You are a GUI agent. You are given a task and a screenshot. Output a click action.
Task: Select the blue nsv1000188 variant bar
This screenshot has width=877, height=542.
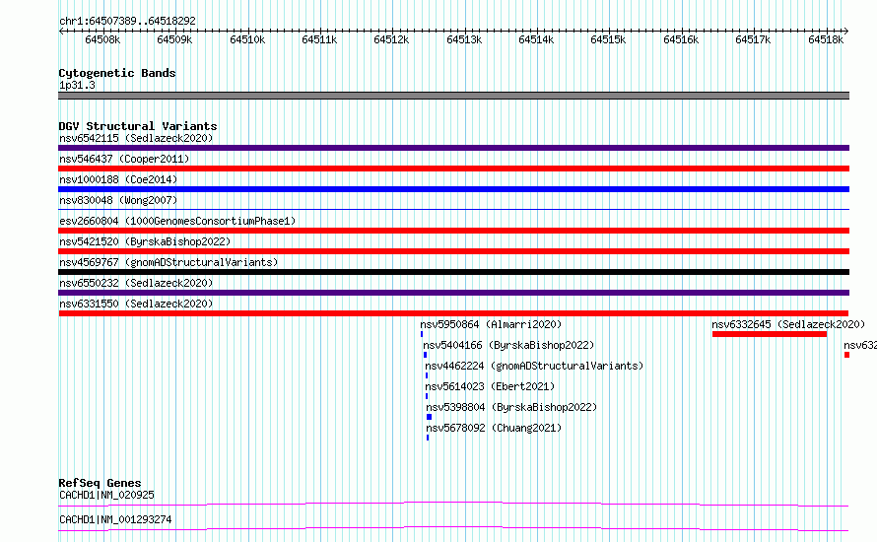coord(453,189)
